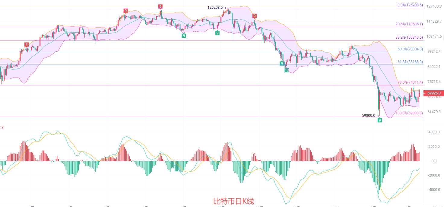Select the 0.0%(126208.5) Fibonacci level label
The image size is (444, 207).
tap(410, 5)
